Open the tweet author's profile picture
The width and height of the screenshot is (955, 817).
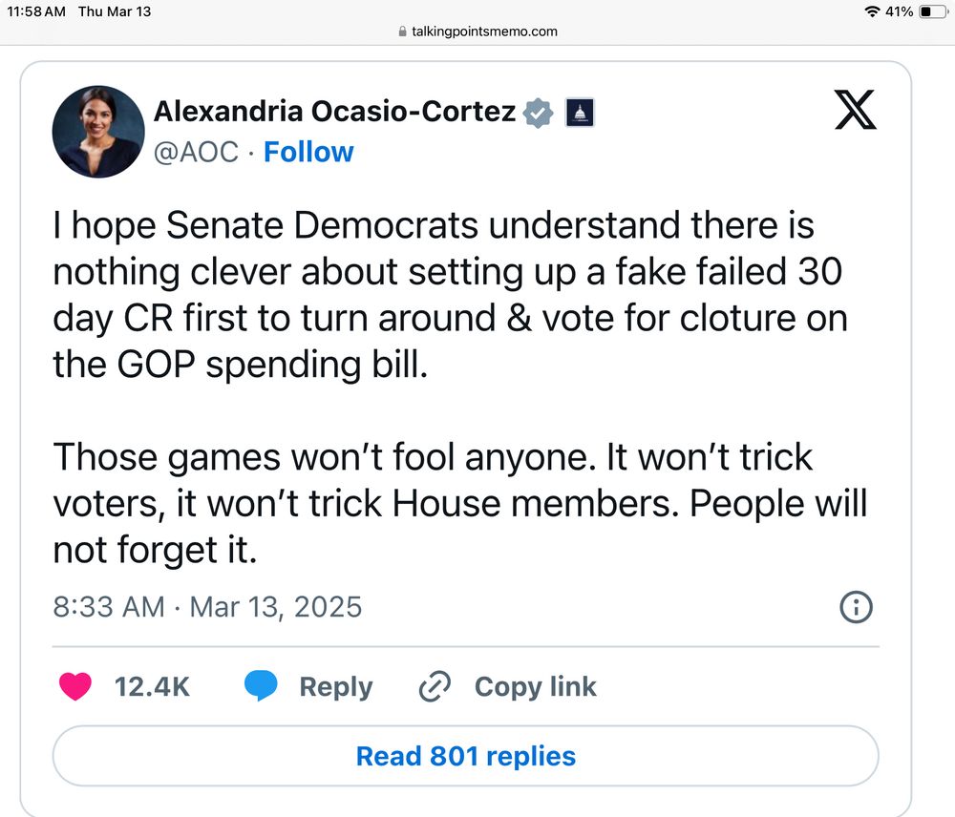[x=98, y=132]
